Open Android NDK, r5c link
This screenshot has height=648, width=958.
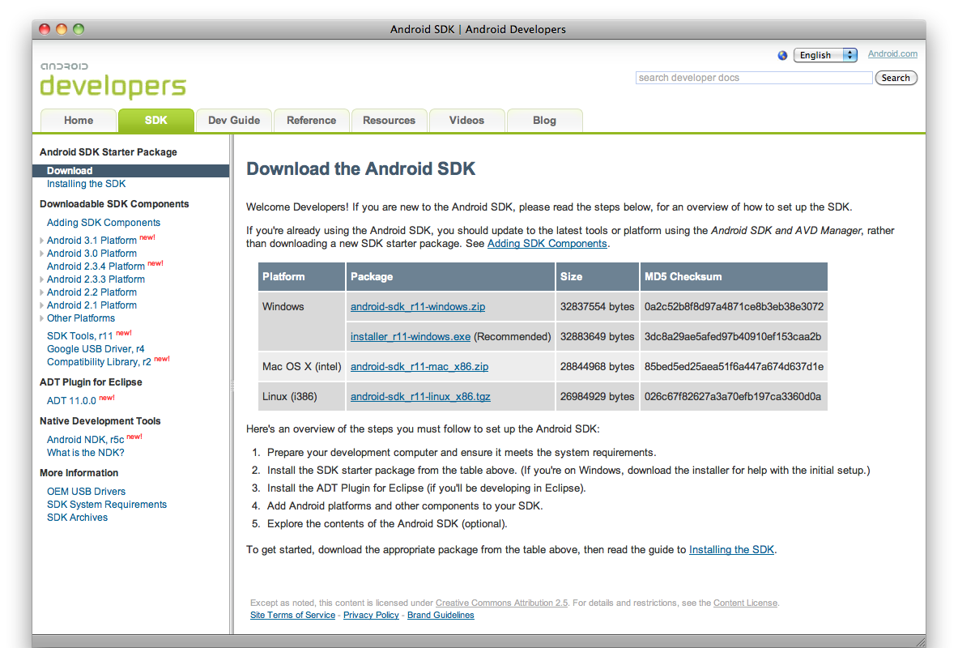[86, 440]
